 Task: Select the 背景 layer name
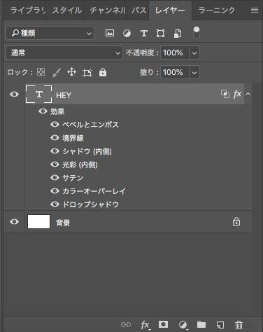[x=63, y=223]
